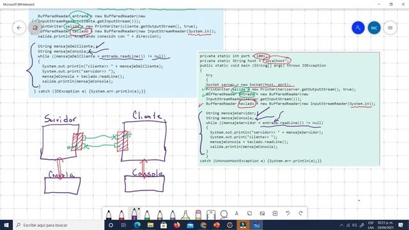Launch Microsoft Edge from the taskbar
Viewport: 409px width, 230px height.
[x=137, y=225]
